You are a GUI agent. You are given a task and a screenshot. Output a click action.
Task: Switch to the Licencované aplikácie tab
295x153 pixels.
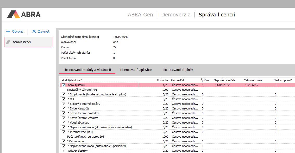pyautogui.click(x=136, y=70)
